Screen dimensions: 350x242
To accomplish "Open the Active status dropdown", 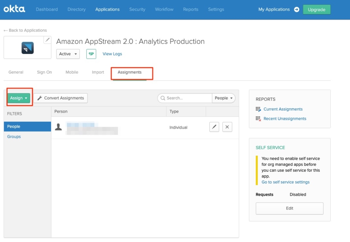I will point(68,54).
